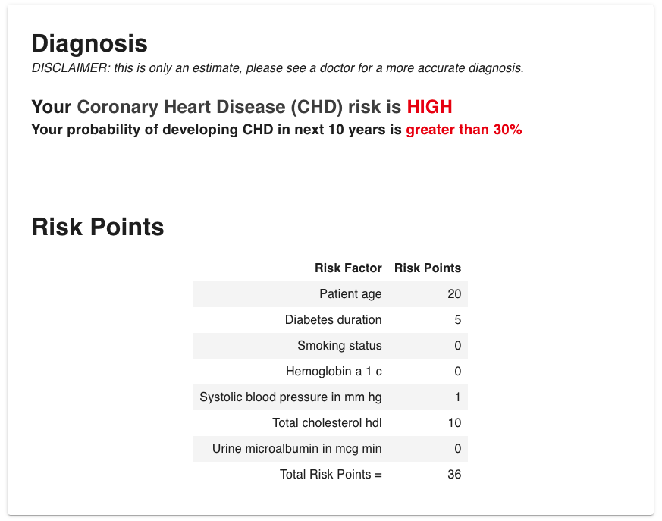662x521 pixels.
Task: Select the red "greater than 30%" text
Action: (x=463, y=130)
